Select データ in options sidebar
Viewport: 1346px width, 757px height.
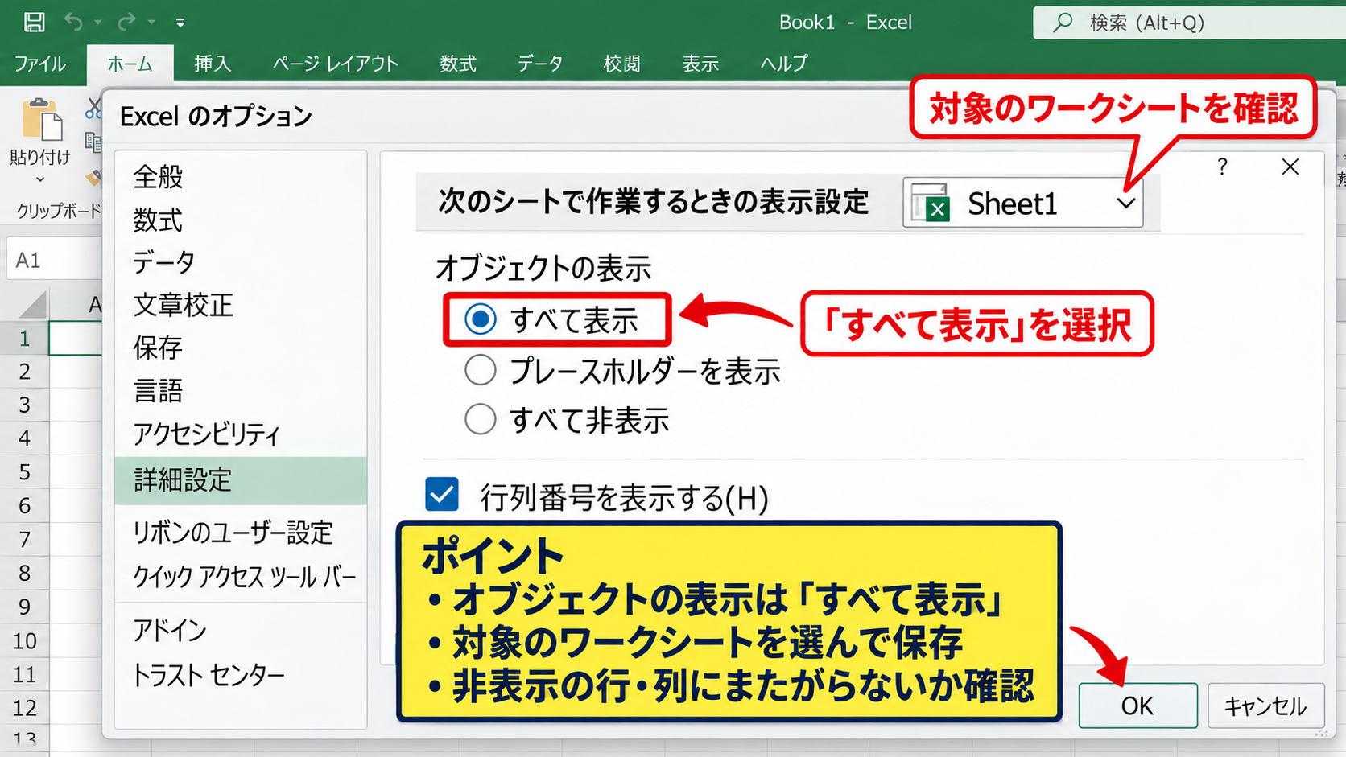[x=164, y=262]
